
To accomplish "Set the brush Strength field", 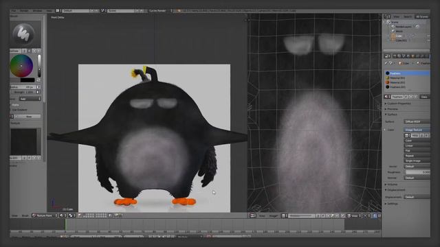I will click(23, 92).
